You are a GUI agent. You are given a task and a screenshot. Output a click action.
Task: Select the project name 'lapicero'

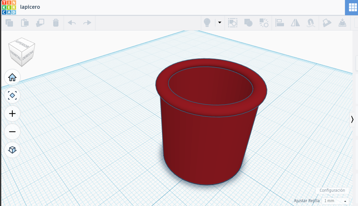[x=30, y=7]
